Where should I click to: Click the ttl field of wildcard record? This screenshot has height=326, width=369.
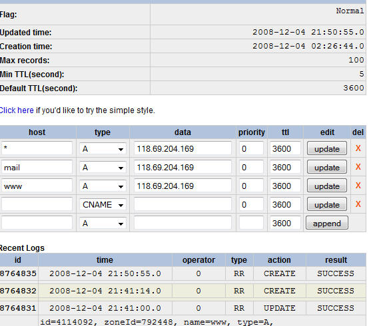tap(285, 149)
